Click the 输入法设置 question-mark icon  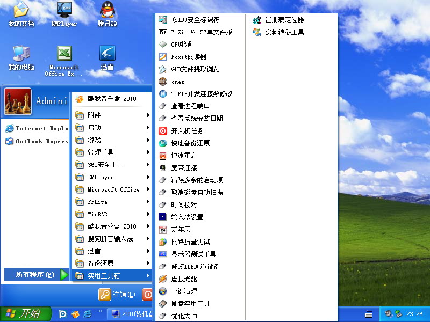point(163,217)
